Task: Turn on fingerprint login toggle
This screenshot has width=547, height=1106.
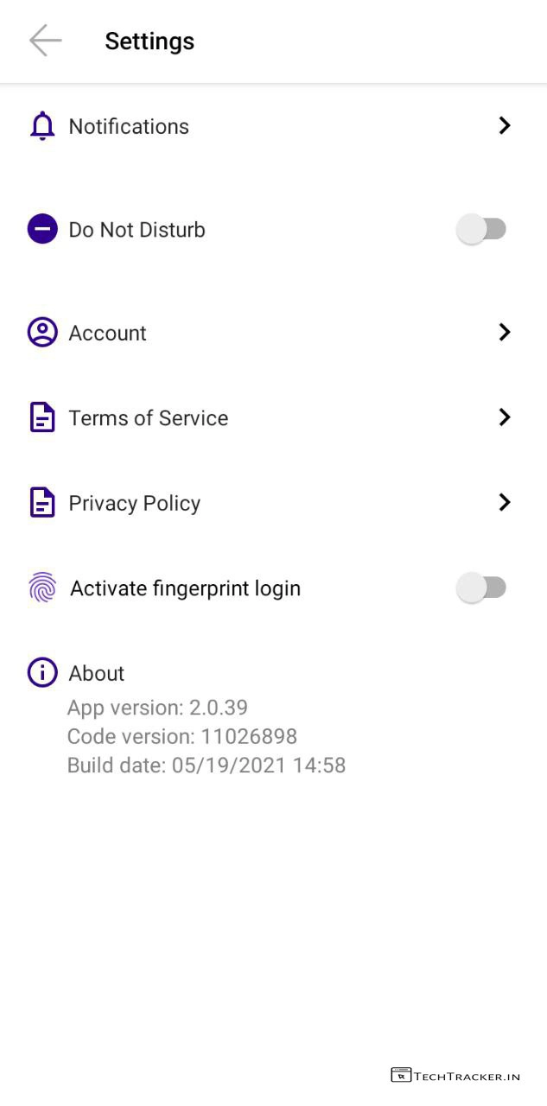Action: (x=481, y=588)
